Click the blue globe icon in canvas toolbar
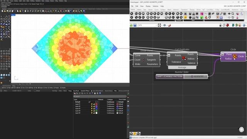This screenshot has width=247, height=139. pos(244,25)
